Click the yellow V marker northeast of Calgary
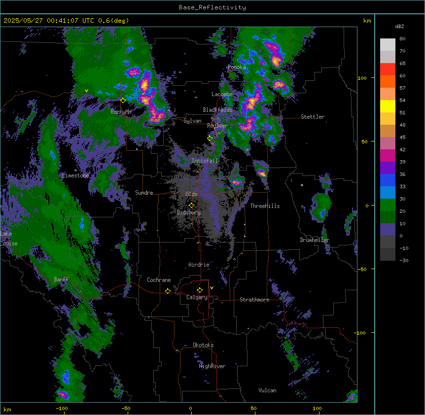The width and height of the screenshot is (425, 415). point(212,288)
